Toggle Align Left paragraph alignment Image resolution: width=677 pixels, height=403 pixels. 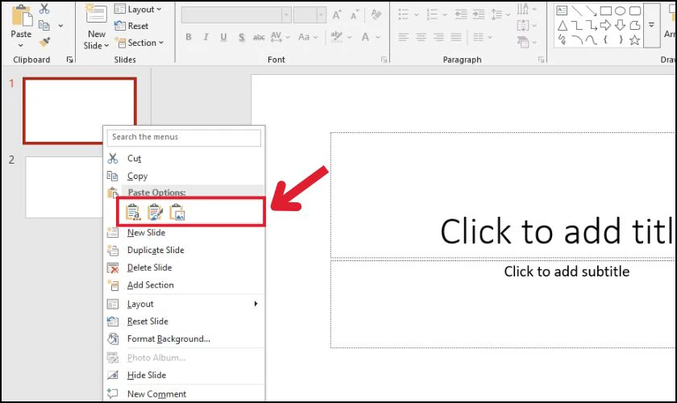[x=404, y=37]
